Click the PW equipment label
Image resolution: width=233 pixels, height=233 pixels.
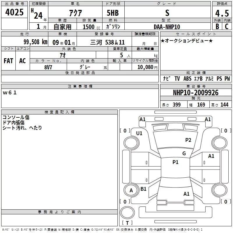point(227,78)
